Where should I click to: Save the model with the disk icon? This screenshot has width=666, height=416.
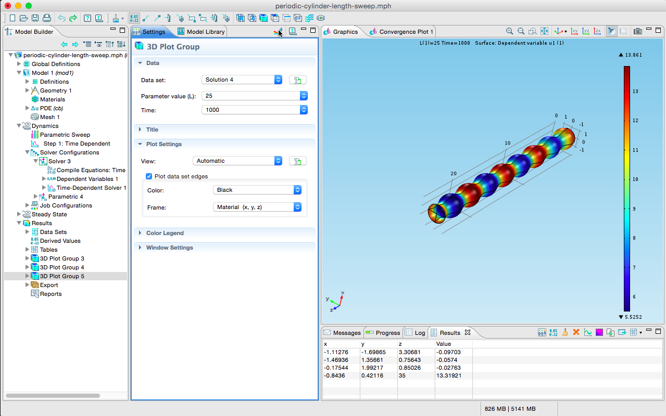(x=35, y=18)
